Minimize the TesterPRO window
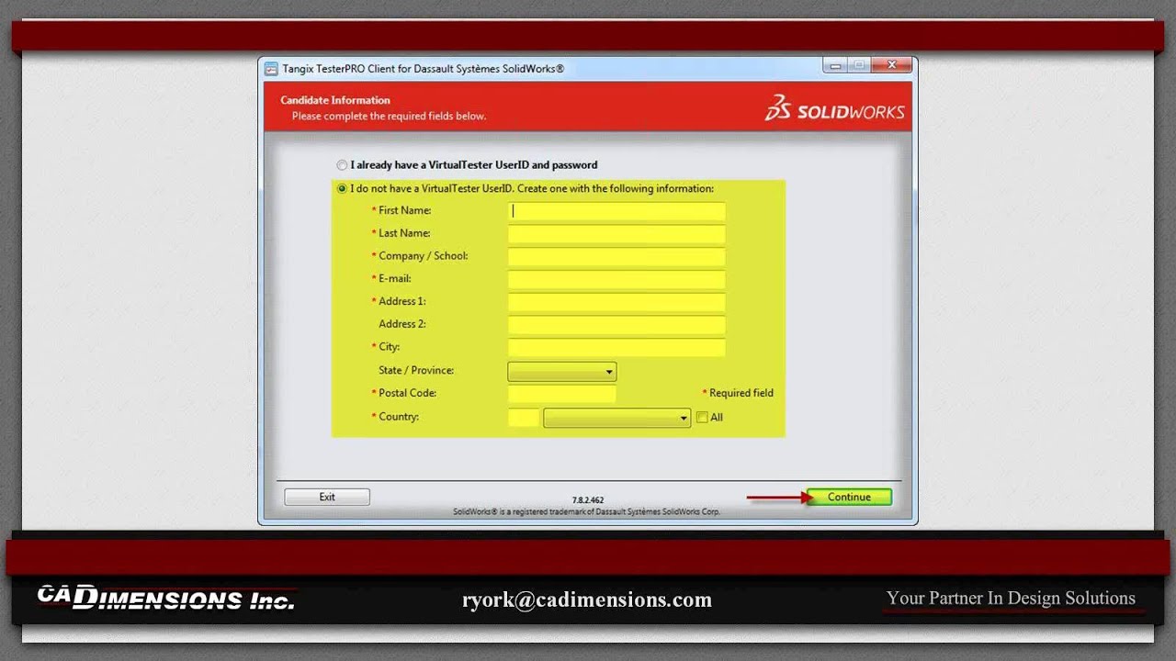This screenshot has width=1176, height=661. 835,66
